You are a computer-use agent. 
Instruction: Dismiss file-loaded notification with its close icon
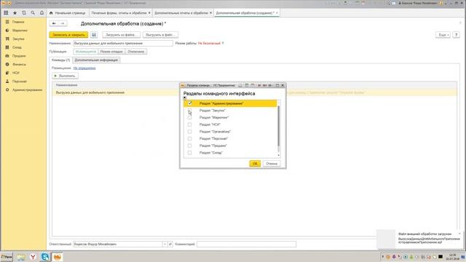click(459, 234)
